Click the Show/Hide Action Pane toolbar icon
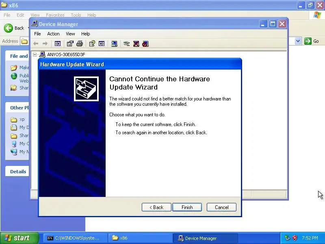The height and width of the screenshot is (244, 325). pos(102,44)
